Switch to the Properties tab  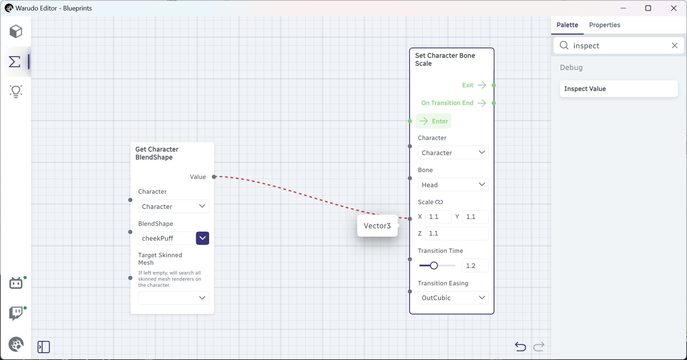tap(604, 25)
